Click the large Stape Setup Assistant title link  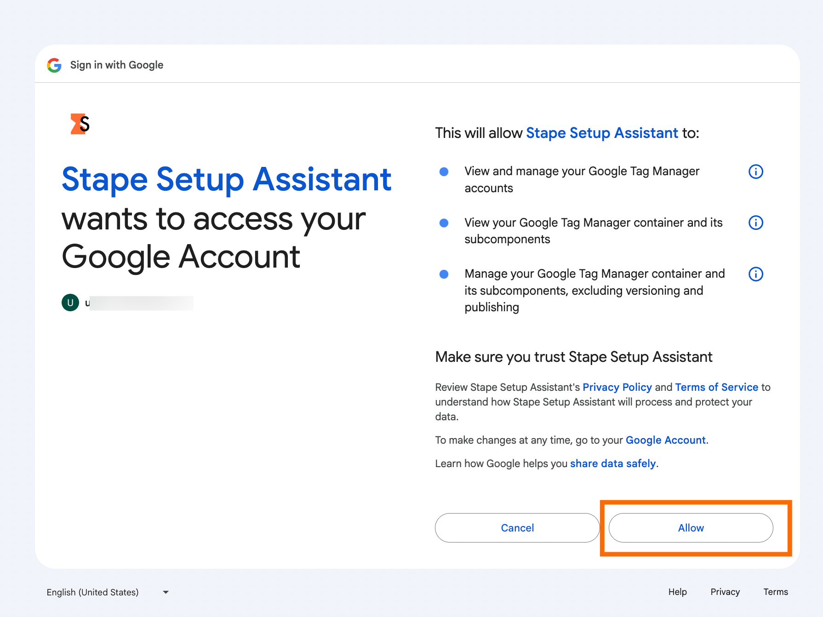tap(226, 179)
